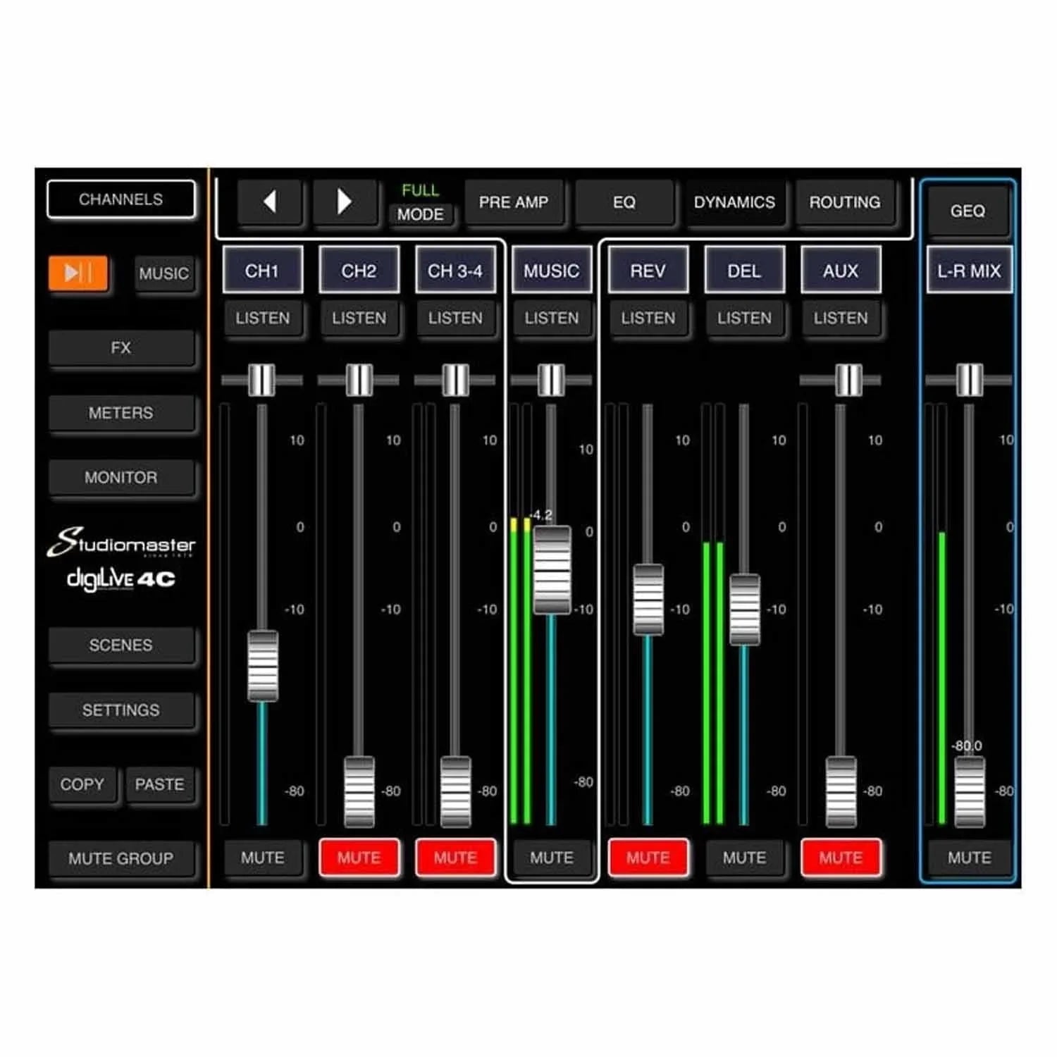The width and height of the screenshot is (1057, 1057).
Task: Open the EQ section
Action: click(x=624, y=203)
